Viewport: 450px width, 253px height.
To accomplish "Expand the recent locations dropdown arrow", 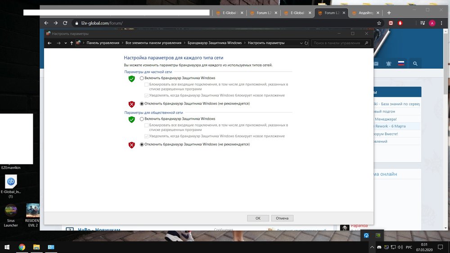I will 66,43.
